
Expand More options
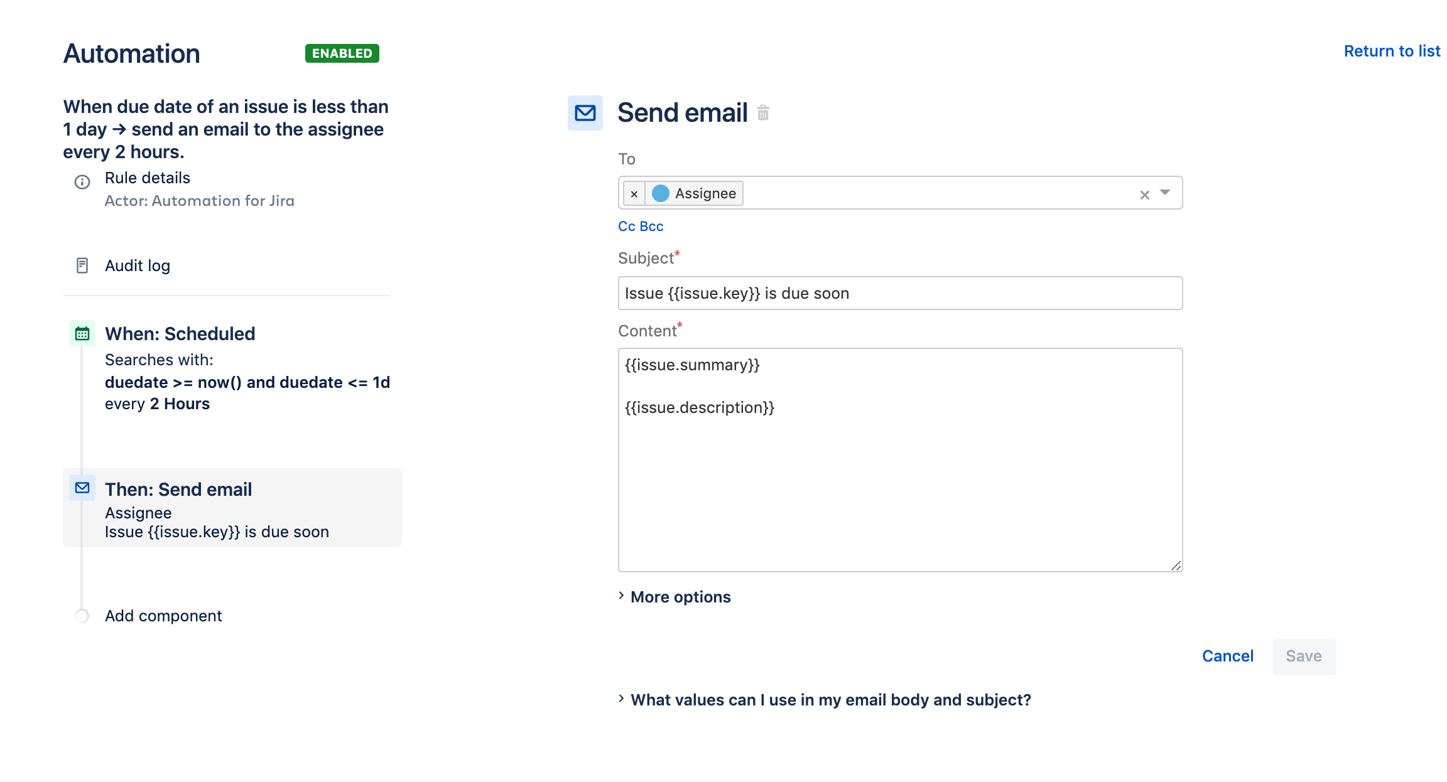pyautogui.click(x=680, y=596)
